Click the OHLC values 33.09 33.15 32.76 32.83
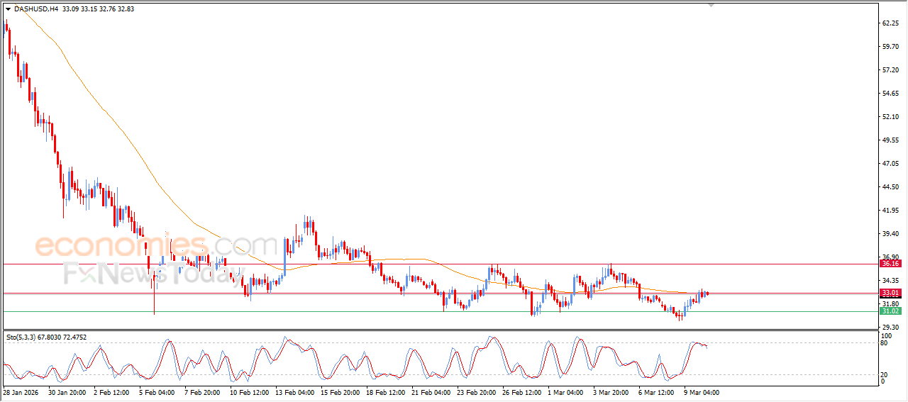 click(x=98, y=9)
